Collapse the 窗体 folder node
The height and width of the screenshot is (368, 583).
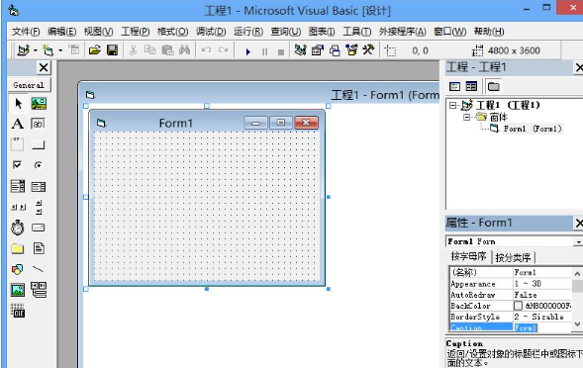466,118
